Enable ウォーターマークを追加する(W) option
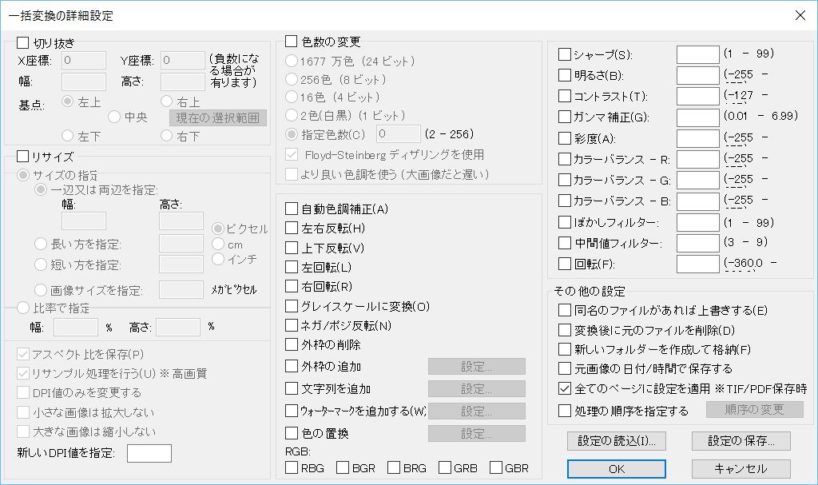This screenshot has width=818, height=485. click(x=292, y=410)
